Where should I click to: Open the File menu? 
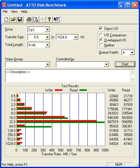[x=5, y=12]
